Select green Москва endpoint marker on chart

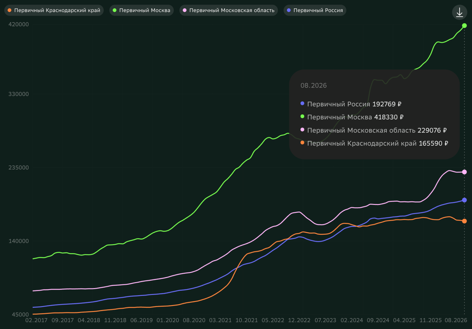(464, 26)
